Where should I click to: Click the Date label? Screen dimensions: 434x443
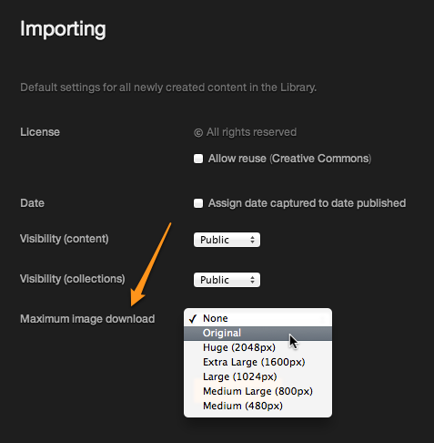point(32,203)
